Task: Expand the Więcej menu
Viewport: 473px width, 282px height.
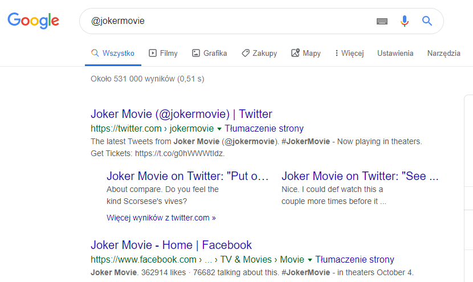Action: coord(349,53)
